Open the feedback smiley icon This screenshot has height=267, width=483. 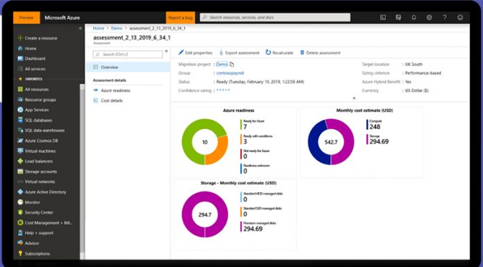[460, 17]
